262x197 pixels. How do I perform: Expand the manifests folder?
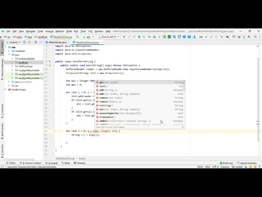(x=9, y=51)
